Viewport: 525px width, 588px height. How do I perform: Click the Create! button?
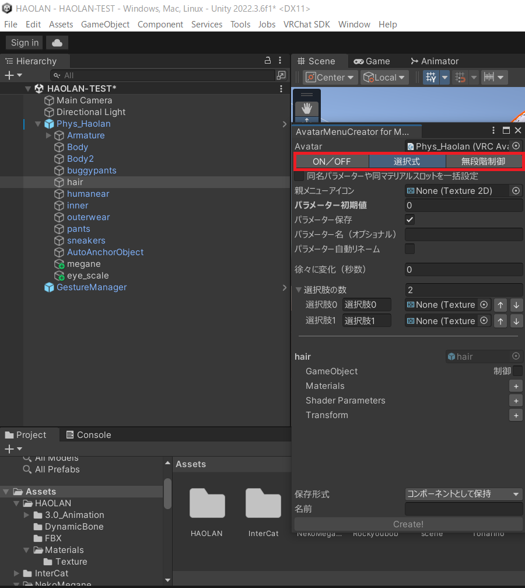[408, 524]
